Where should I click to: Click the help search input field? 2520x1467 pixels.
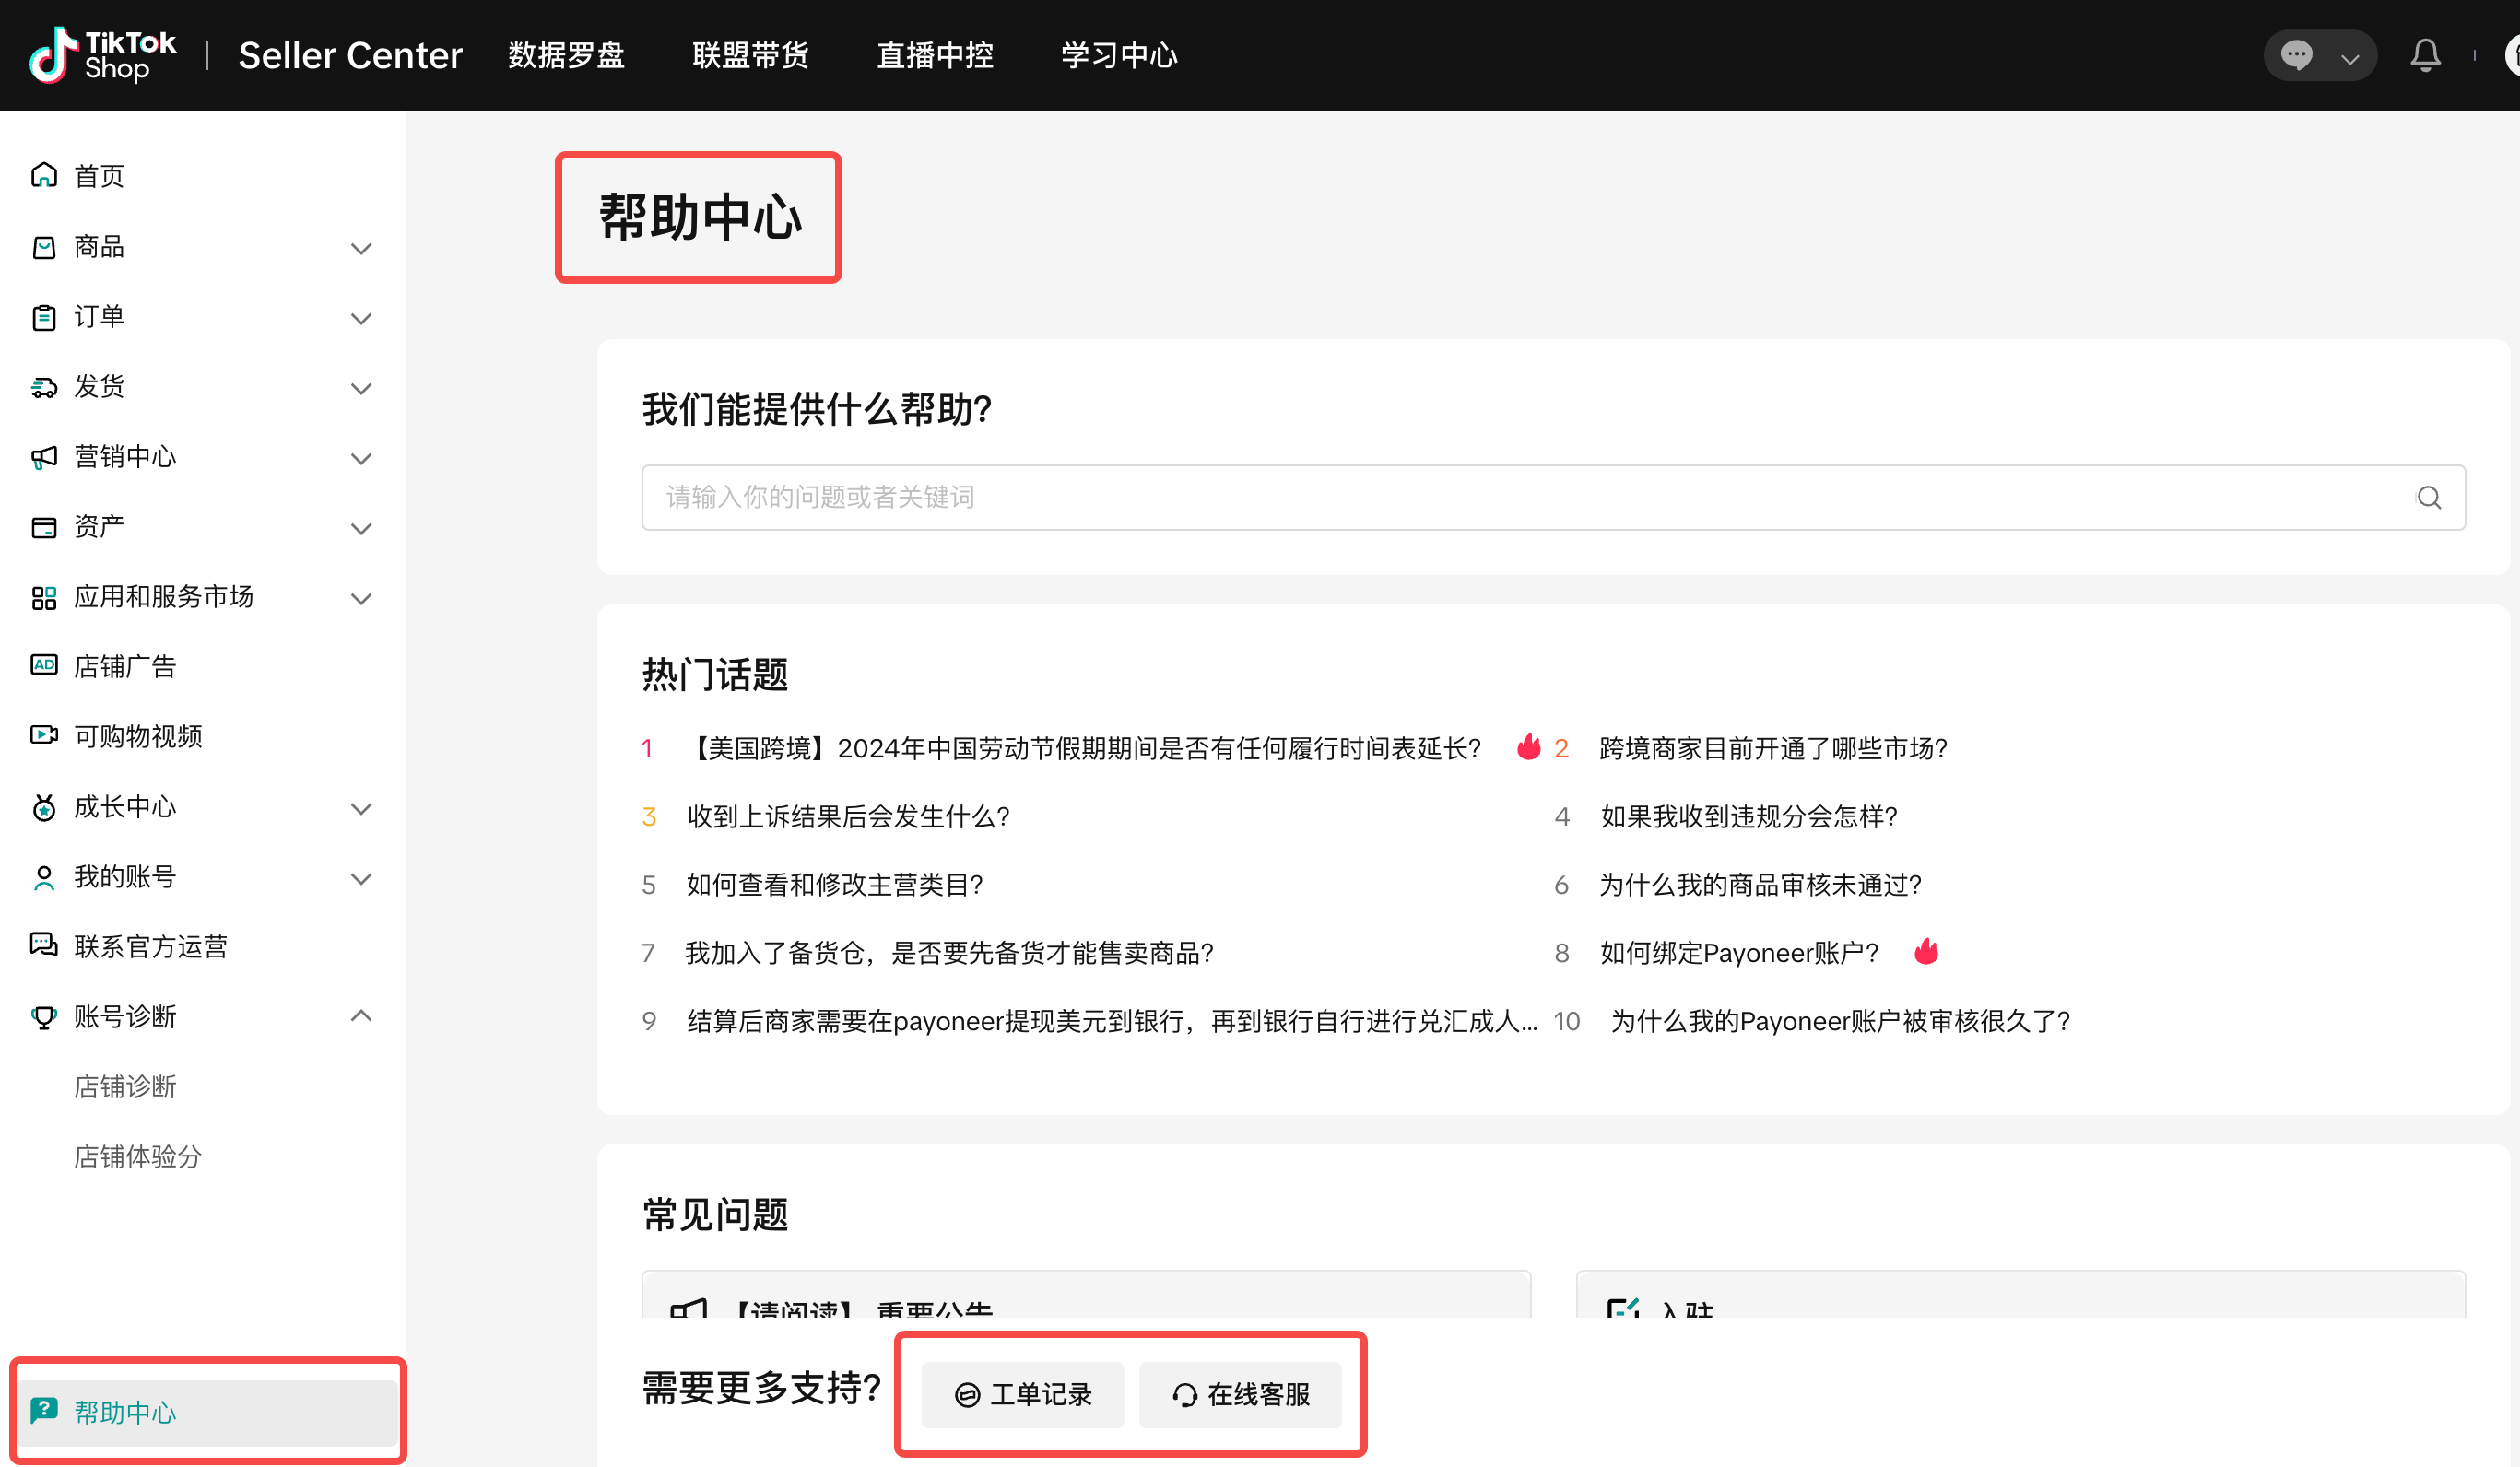point(1500,497)
